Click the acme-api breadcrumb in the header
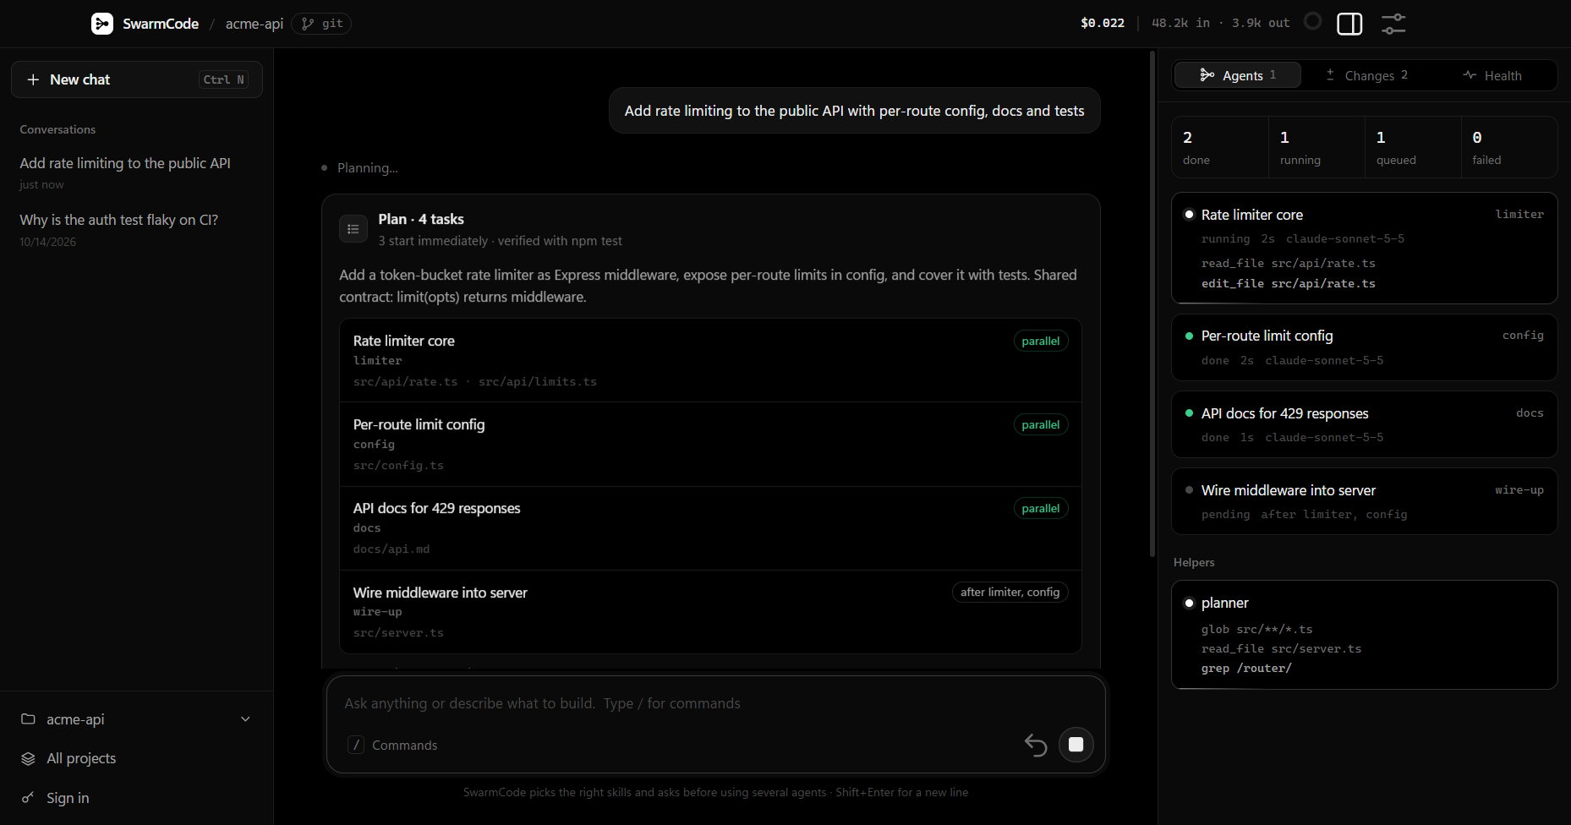The width and height of the screenshot is (1571, 825). [x=254, y=24]
